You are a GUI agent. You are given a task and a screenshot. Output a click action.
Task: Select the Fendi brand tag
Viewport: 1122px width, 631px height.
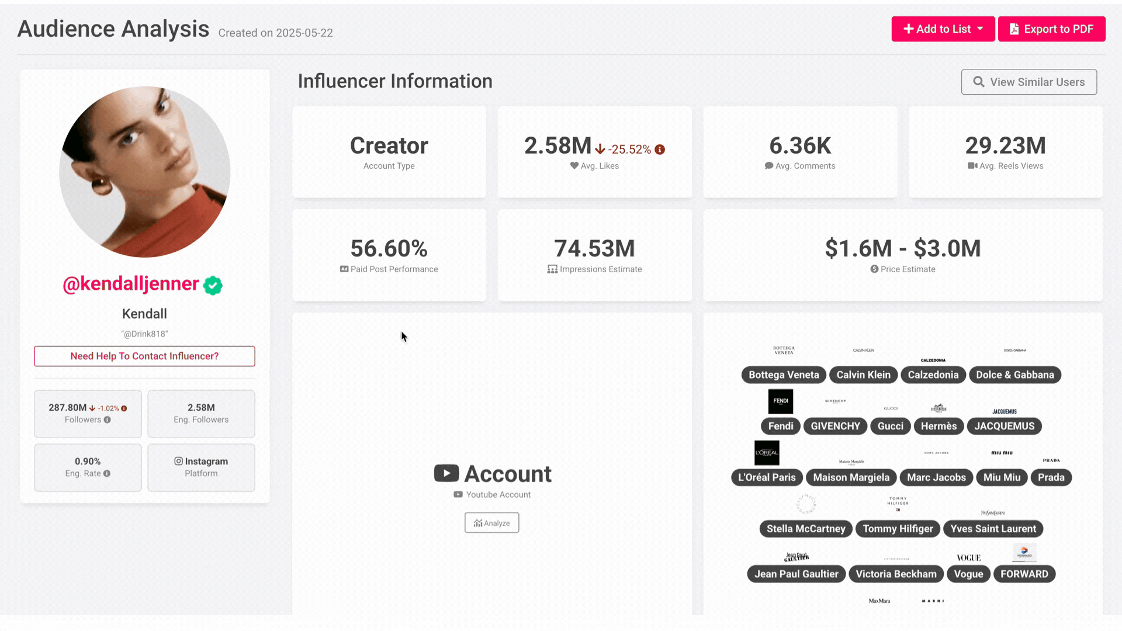click(x=781, y=427)
